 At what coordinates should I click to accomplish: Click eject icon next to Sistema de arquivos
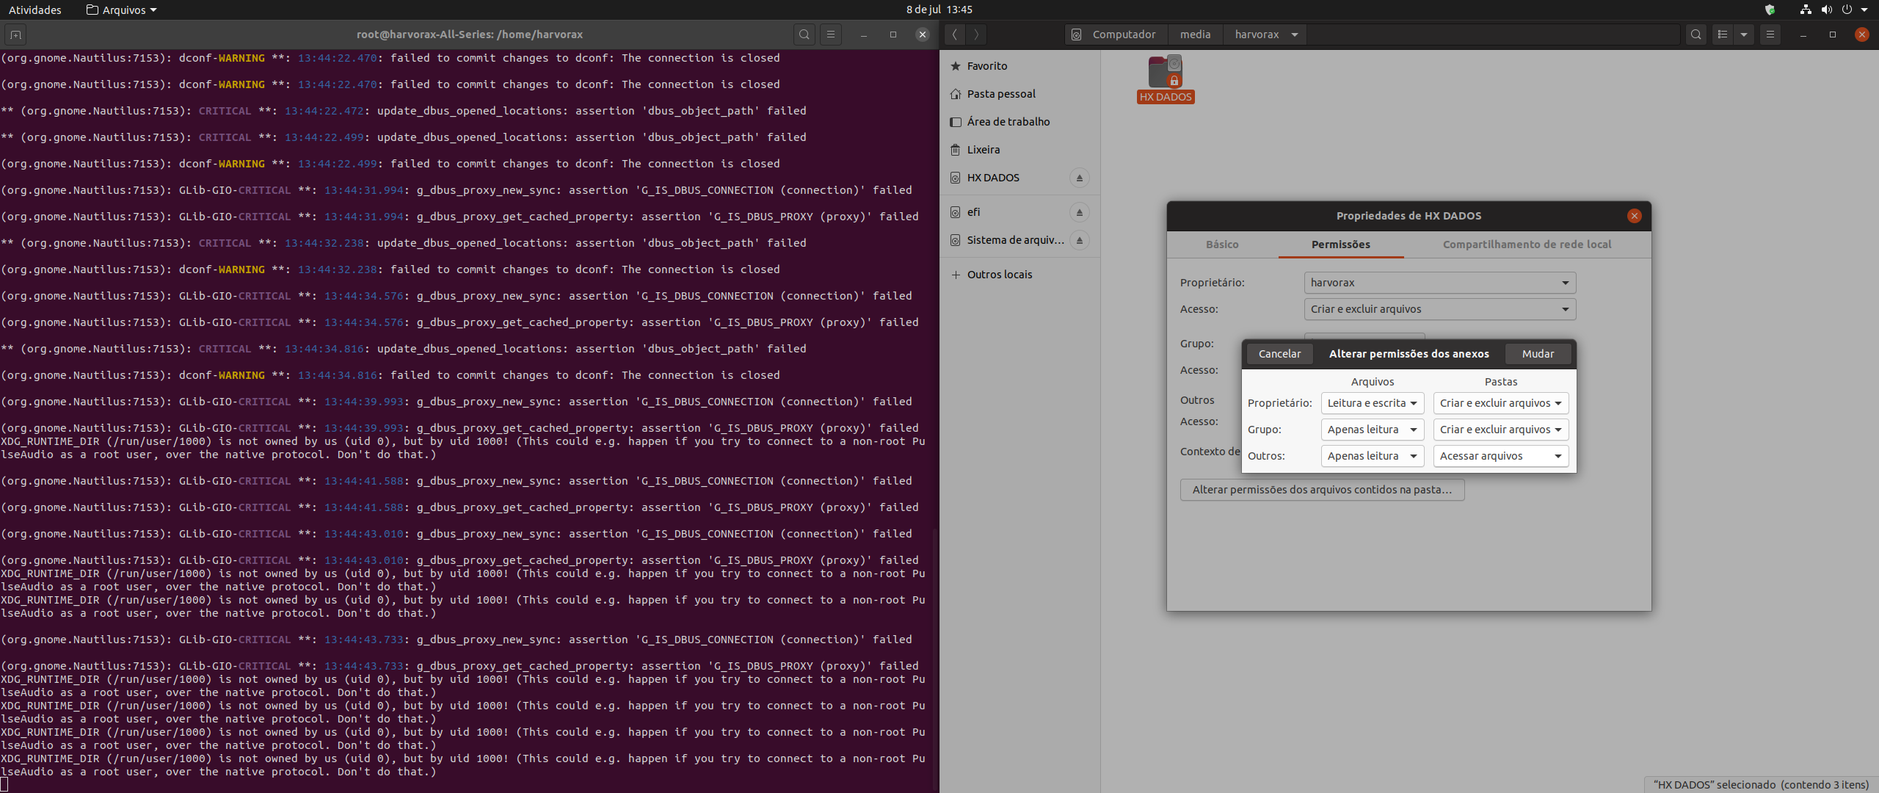(x=1079, y=240)
